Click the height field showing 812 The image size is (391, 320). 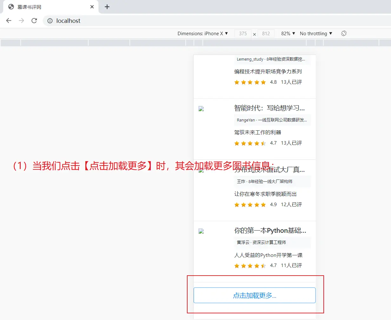click(266, 33)
